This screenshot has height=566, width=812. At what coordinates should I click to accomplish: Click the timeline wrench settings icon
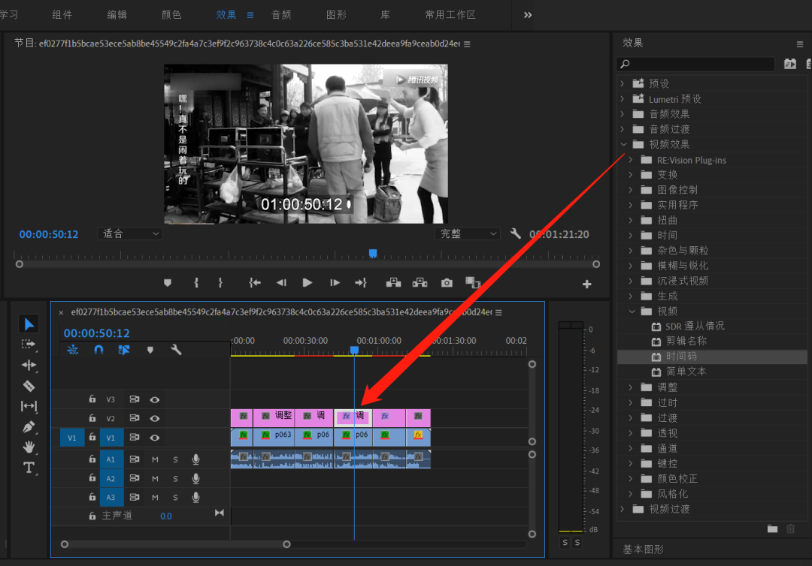(176, 350)
